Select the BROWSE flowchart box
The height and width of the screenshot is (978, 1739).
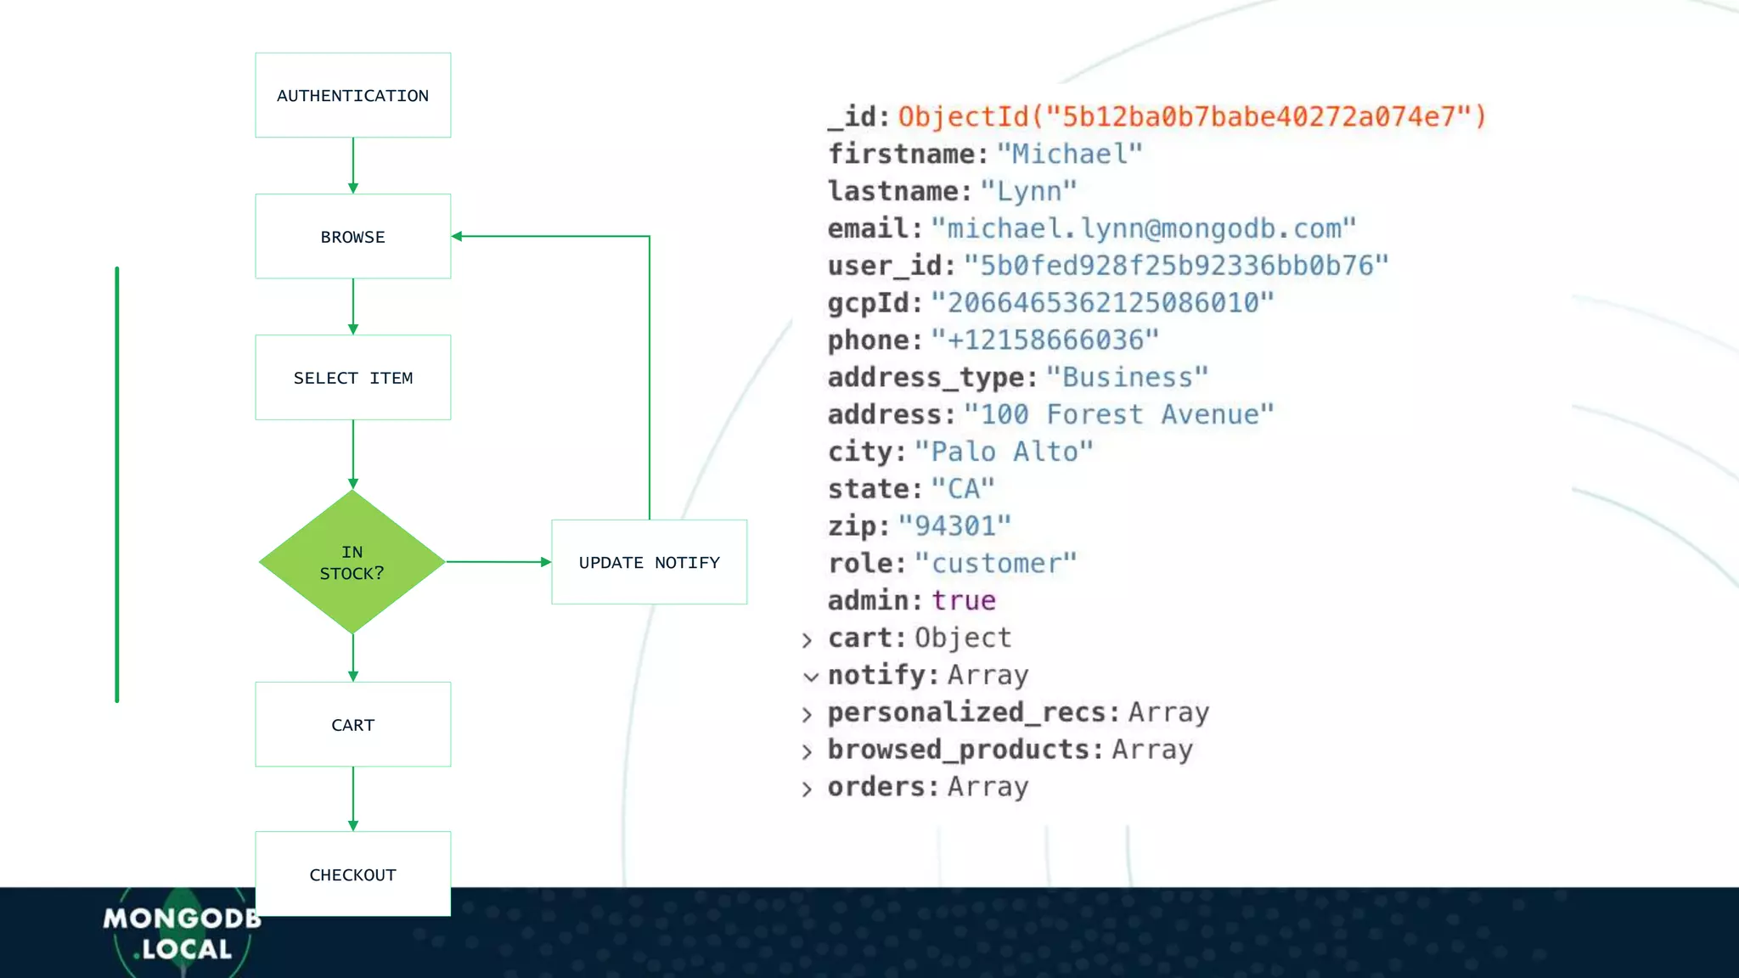[352, 236]
